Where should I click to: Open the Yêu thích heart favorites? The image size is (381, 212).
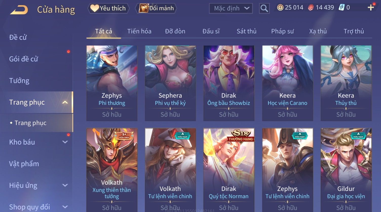click(x=108, y=8)
